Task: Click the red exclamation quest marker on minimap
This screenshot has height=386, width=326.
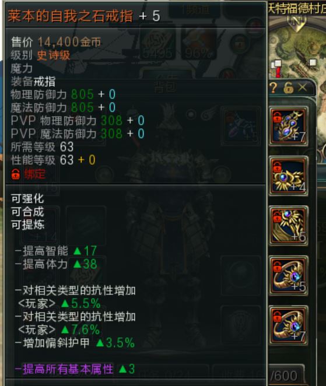Action: click(x=278, y=72)
